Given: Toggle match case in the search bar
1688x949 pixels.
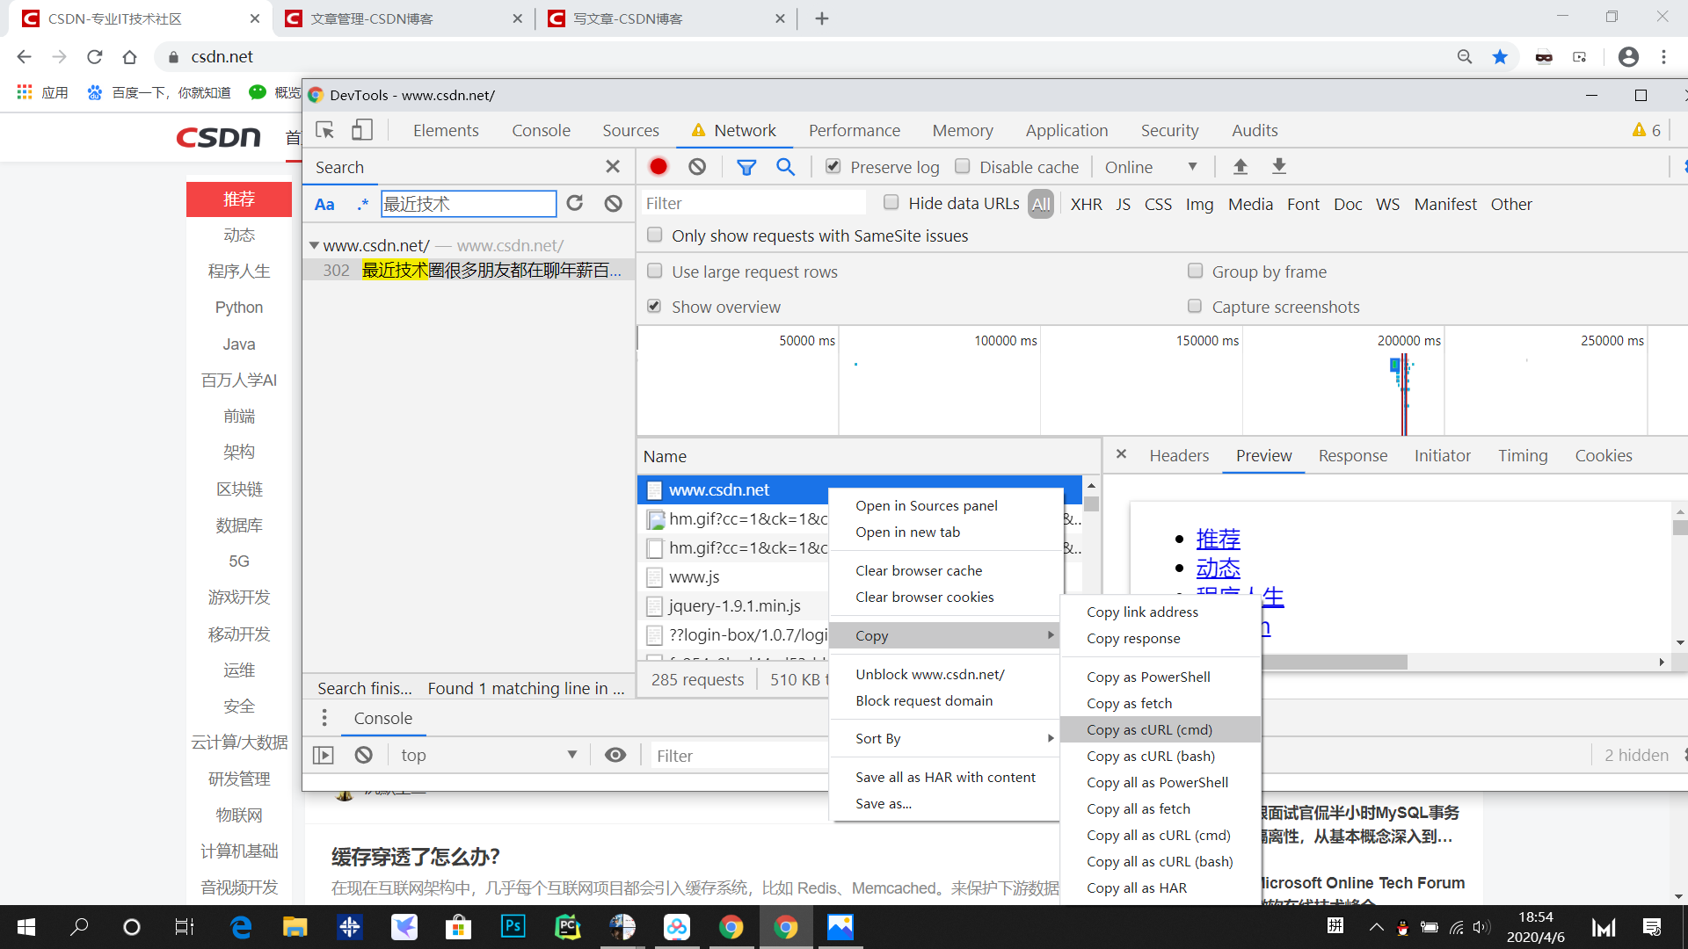Looking at the screenshot, I should pyautogui.click(x=324, y=203).
